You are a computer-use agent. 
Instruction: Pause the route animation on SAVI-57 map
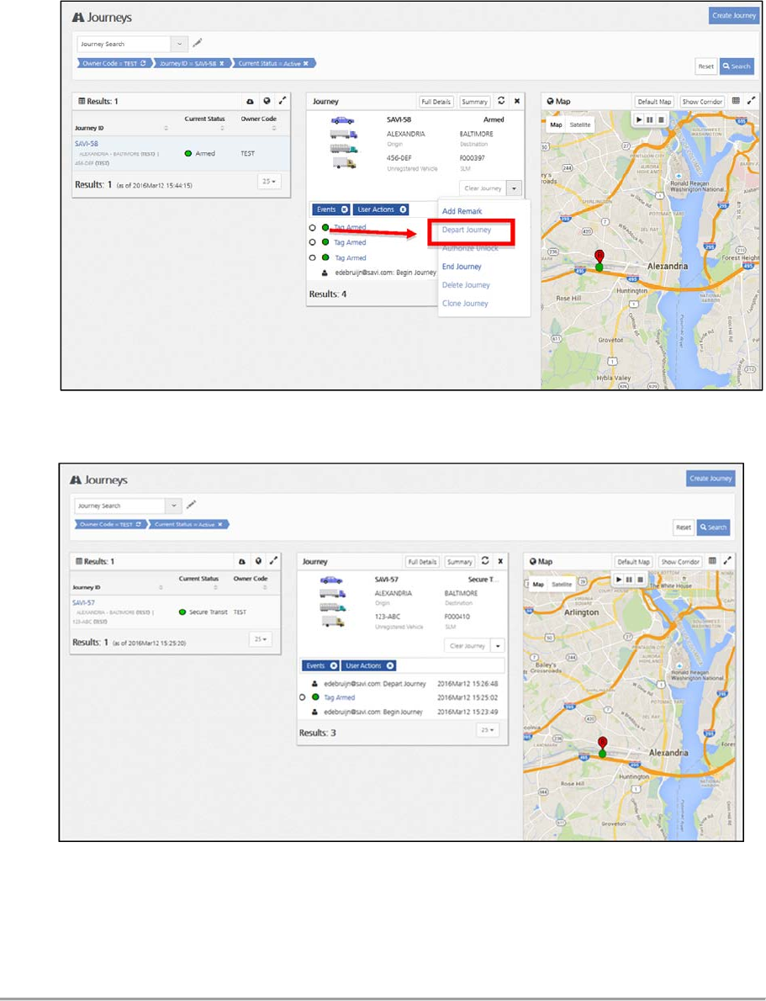click(x=629, y=579)
